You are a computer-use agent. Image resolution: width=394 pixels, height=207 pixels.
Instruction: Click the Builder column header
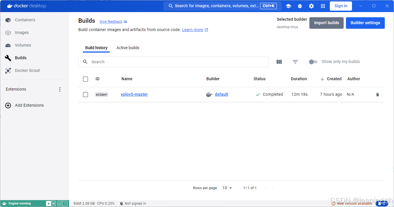(x=213, y=79)
